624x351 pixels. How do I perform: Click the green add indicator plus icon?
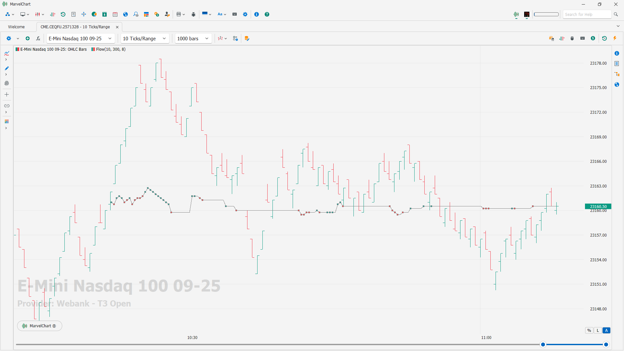pyautogui.click(x=28, y=38)
